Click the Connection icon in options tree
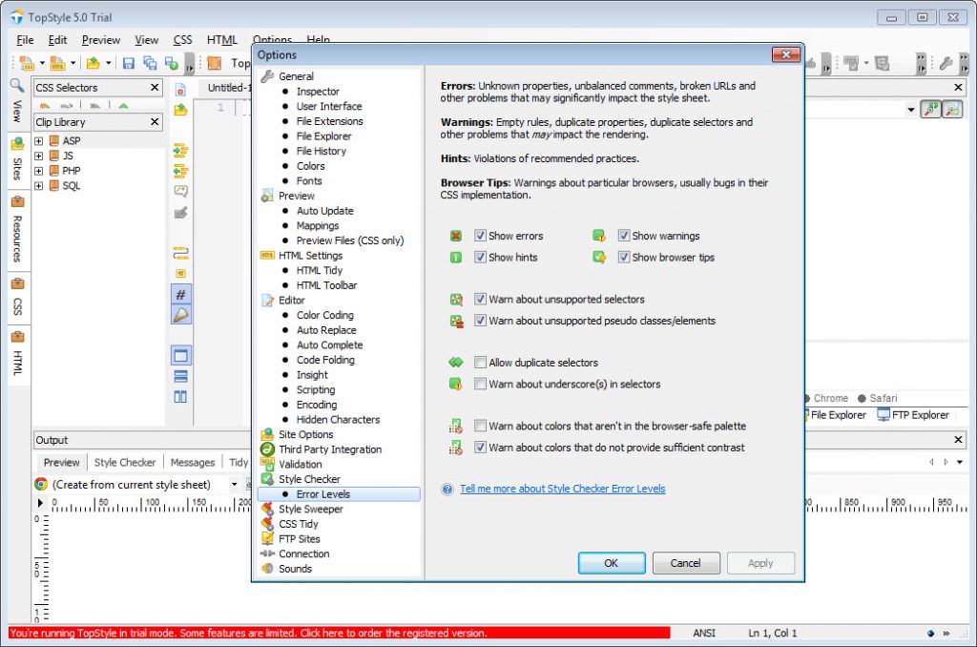 pos(267,553)
